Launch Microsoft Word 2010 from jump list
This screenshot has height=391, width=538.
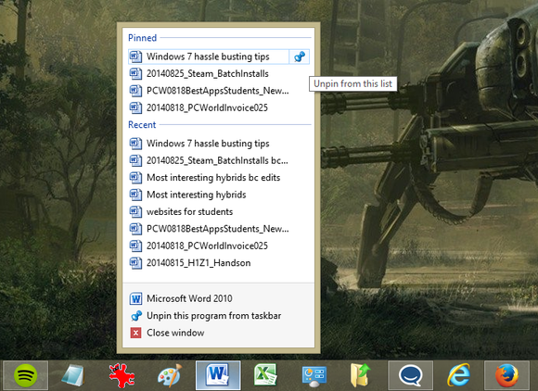(209, 298)
